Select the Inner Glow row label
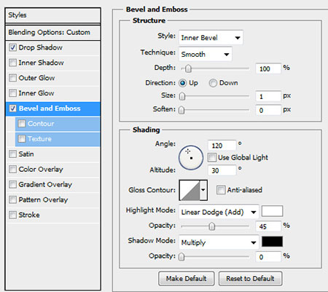The image size is (328, 292). tap(36, 93)
